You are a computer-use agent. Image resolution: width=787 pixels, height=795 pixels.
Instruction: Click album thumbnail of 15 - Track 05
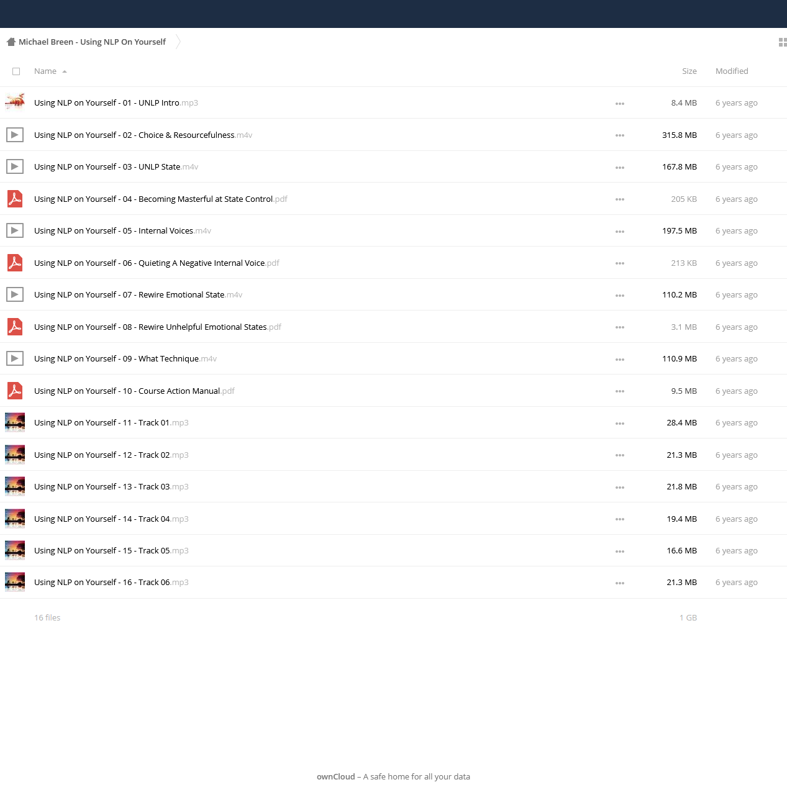(x=15, y=550)
